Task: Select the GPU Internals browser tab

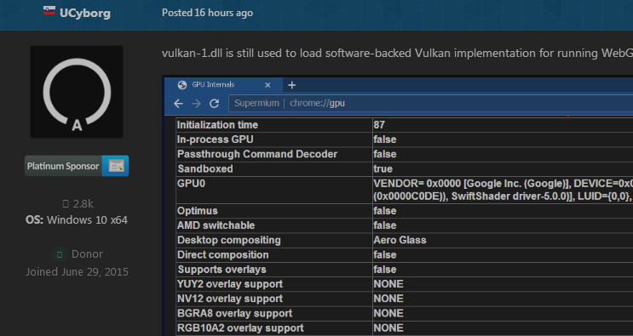Action: click(223, 85)
